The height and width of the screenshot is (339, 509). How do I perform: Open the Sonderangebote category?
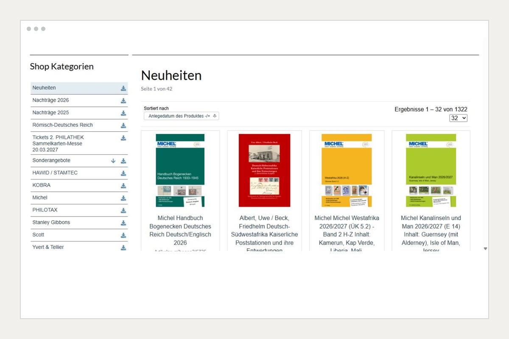51,161
